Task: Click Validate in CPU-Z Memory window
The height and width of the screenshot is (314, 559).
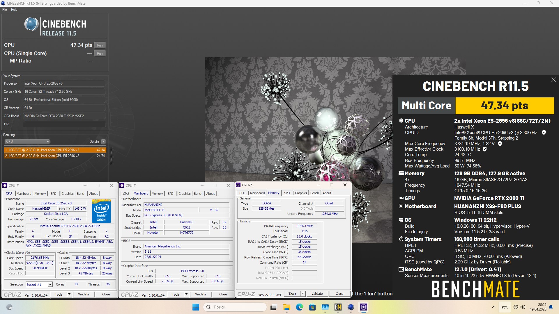Action: click(317, 294)
